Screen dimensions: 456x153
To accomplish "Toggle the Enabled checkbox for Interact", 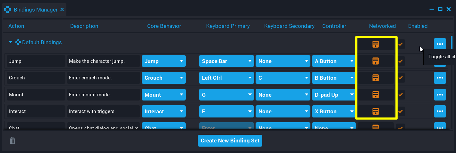I will 401,111.
